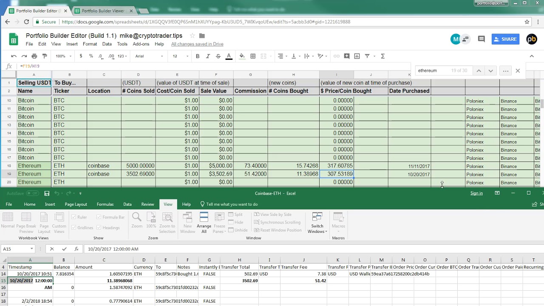Image resolution: width=544 pixels, height=306 pixels.
Task: Click Sign in in the Excel window
Action: point(476,193)
